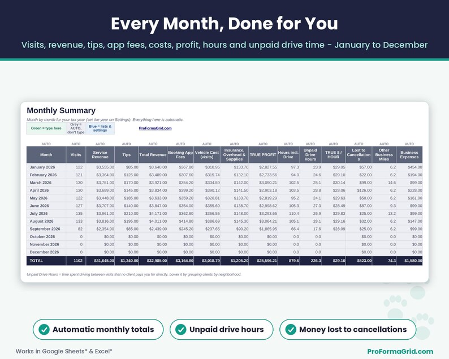The height and width of the screenshot is (359, 449).
Task: Click the total service revenue $31,645.00
Action: pyautogui.click(x=100, y=261)
